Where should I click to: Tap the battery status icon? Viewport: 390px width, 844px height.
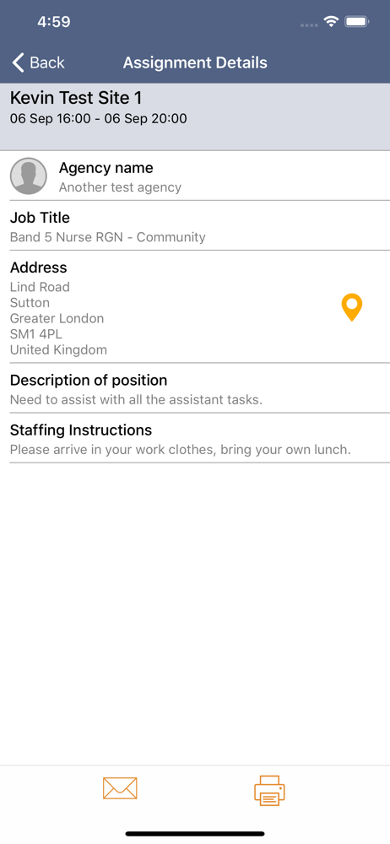coord(356,22)
